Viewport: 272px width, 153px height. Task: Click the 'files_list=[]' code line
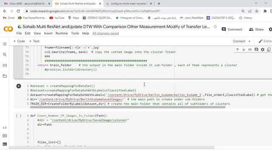pos(49,142)
